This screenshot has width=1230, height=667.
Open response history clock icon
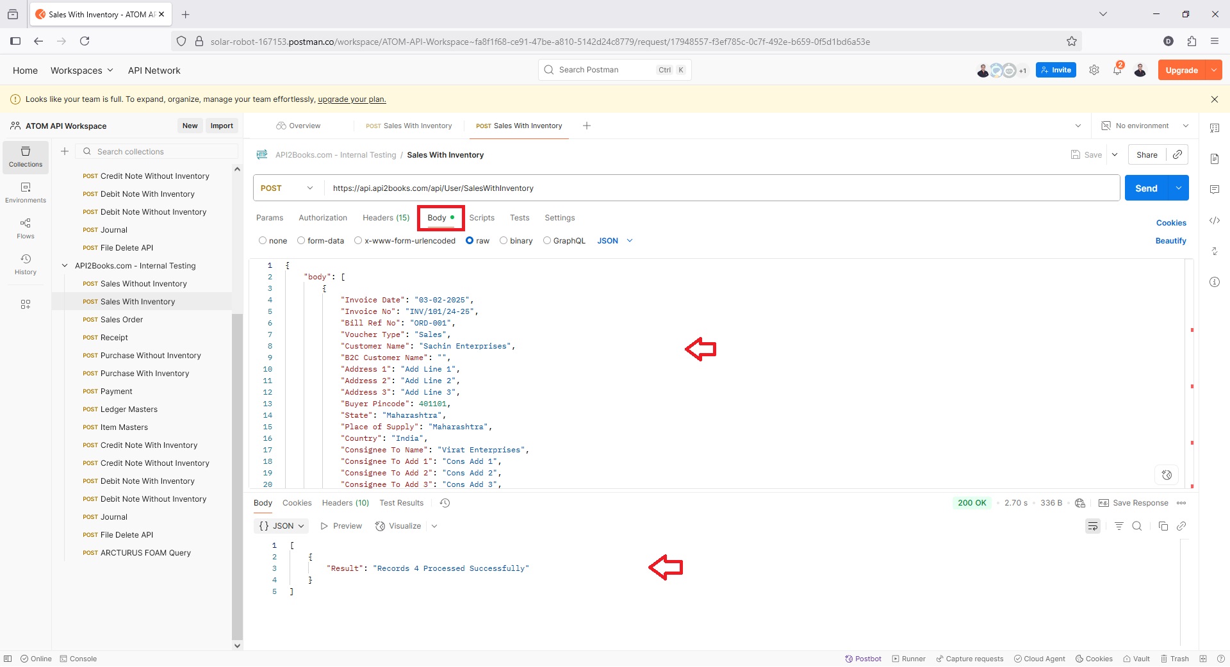pos(445,503)
